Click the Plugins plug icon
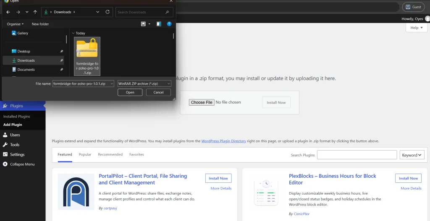Viewport: 430px width, 221px height. point(5,106)
